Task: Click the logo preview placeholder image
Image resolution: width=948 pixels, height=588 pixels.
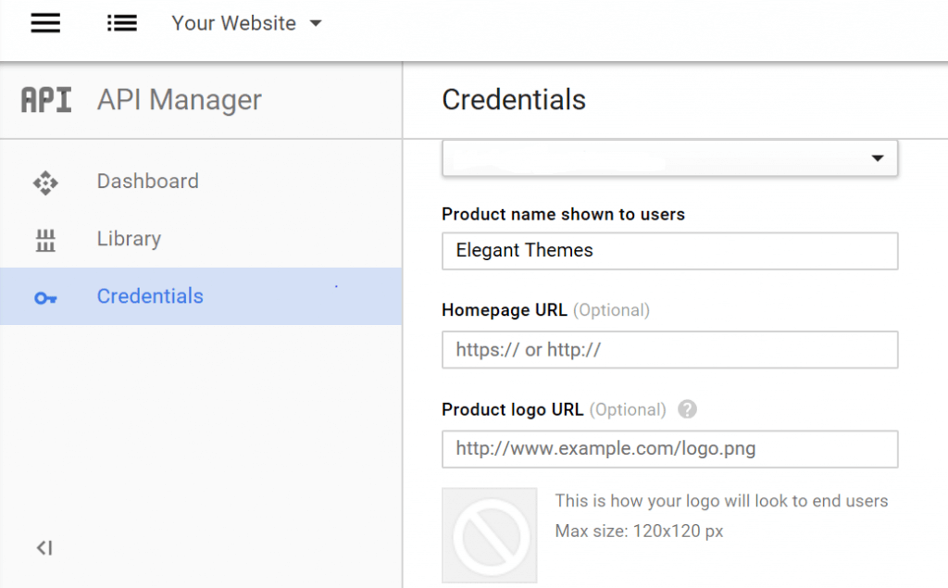Action: [489, 535]
